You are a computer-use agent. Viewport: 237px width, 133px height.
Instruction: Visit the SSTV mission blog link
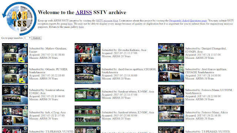coord(107,21)
